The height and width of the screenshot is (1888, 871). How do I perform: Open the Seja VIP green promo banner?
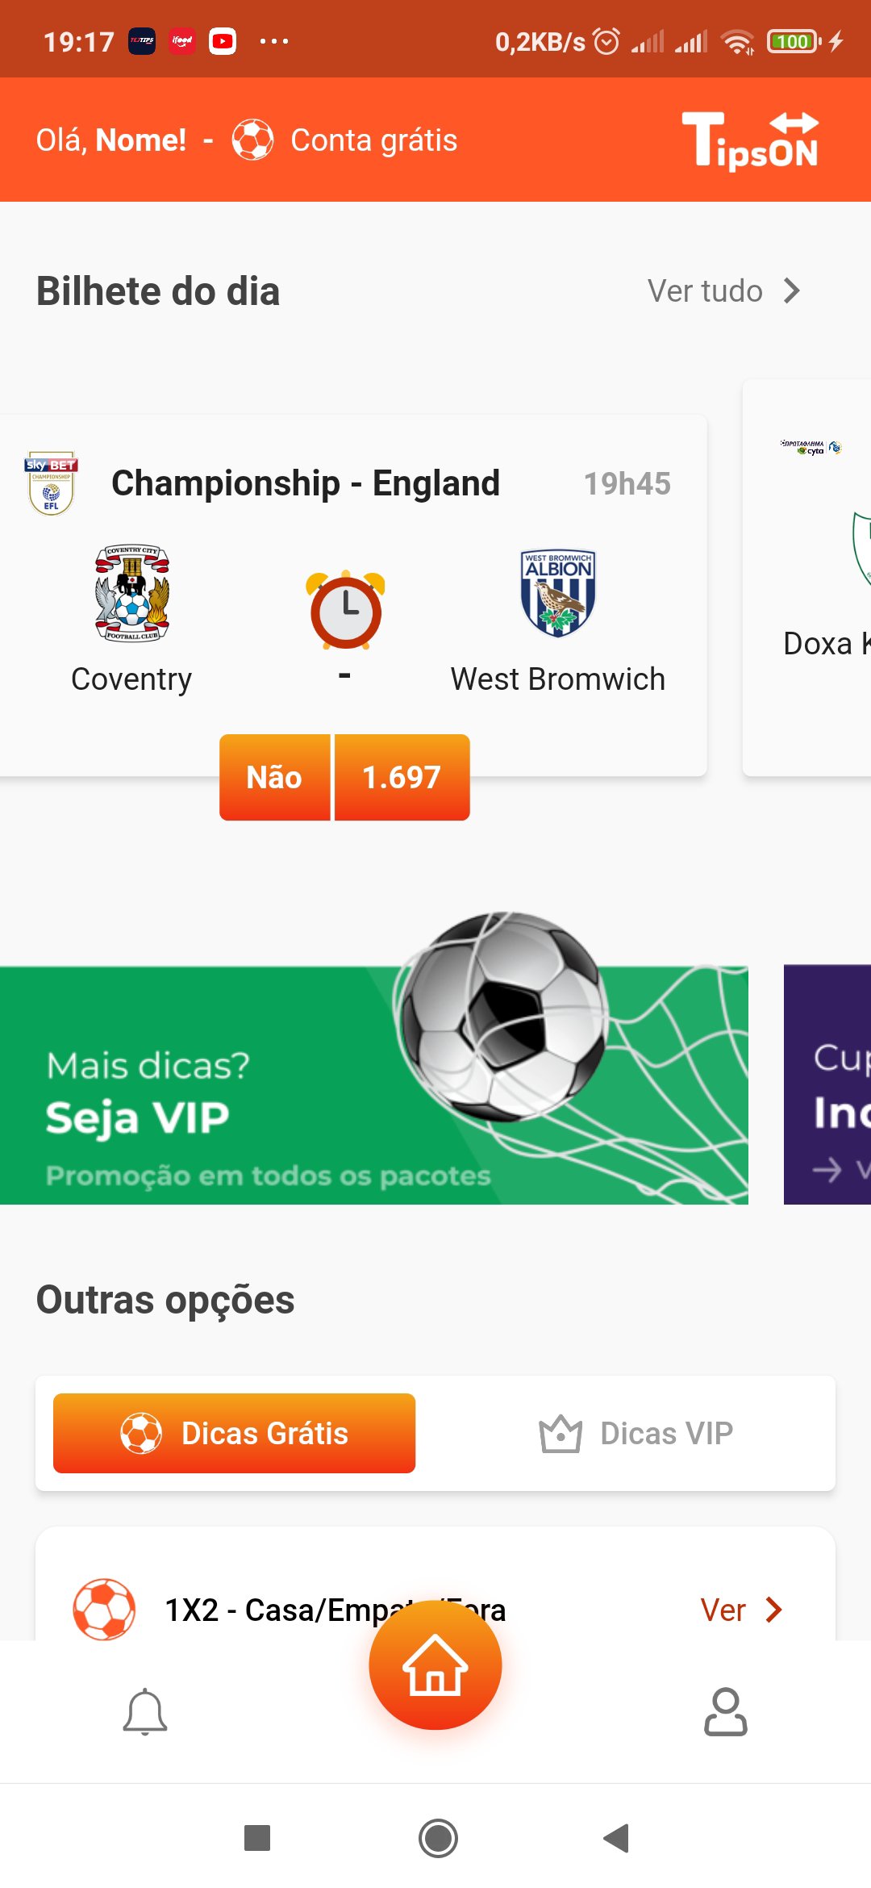pyautogui.click(x=373, y=1084)
